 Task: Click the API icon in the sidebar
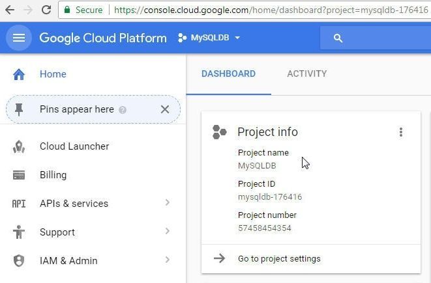[x=19, y=204]
